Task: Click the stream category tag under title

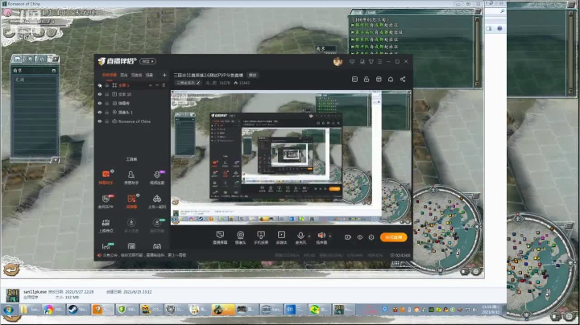Action: pos(188,83)
